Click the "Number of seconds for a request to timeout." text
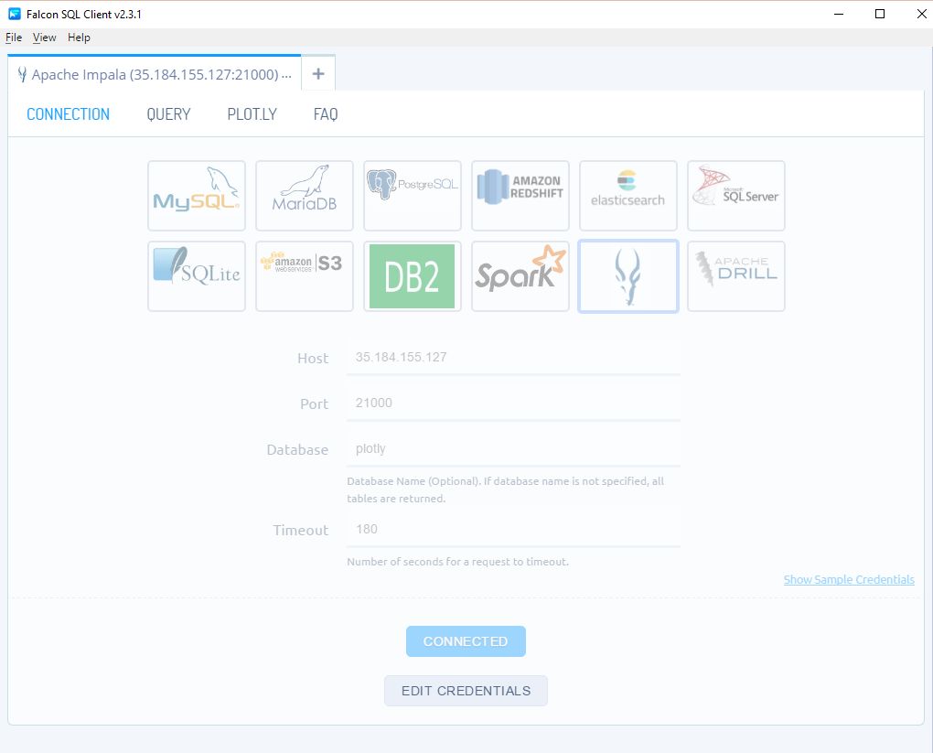Image resolution: width=933 pixels, height=753 pixels. pyautogui.click(x=457, y=562)
